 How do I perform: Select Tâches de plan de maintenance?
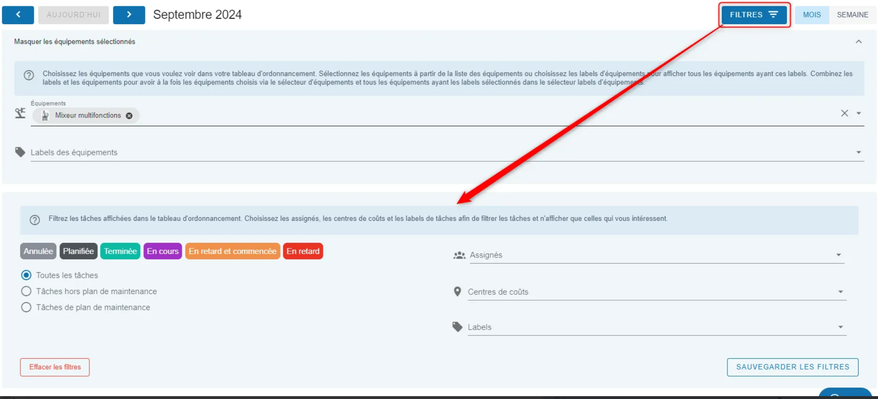pos(27,307)
